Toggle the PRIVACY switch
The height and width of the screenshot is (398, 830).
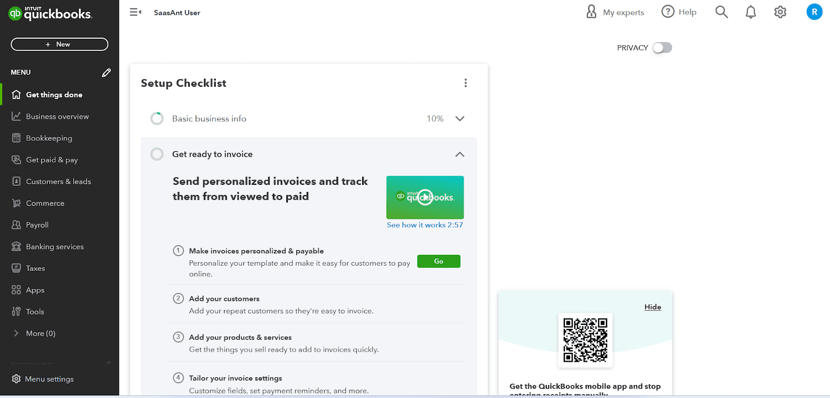pos(662,48)
